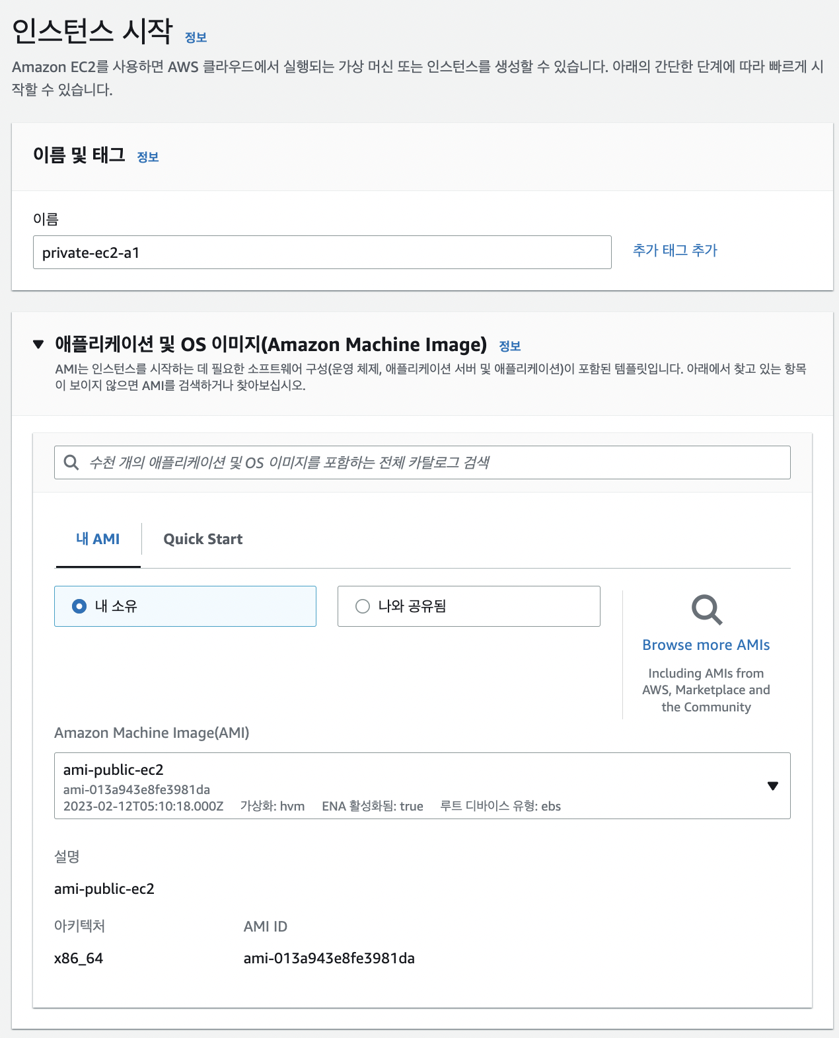Switch to the Quick Start tab
The width and height of the screenshot is (839, 1038).
click(x=203, y=539)
